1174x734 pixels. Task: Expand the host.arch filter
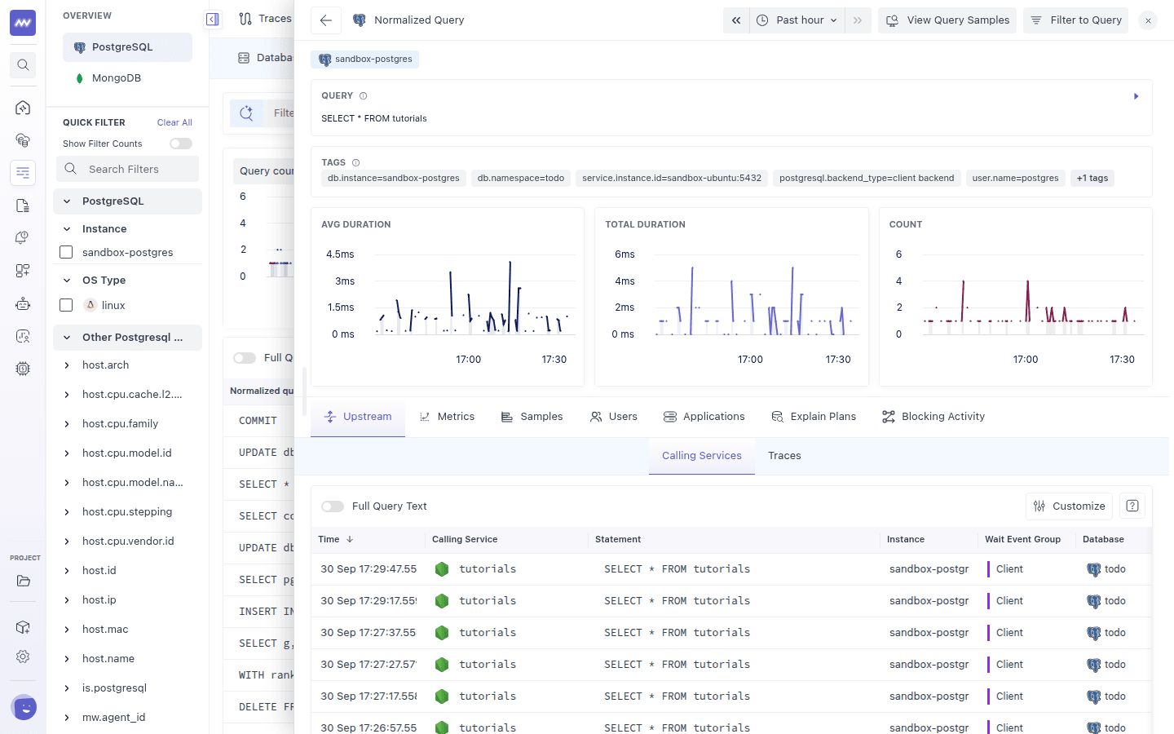pyautogui.click(x=67, y=365)
